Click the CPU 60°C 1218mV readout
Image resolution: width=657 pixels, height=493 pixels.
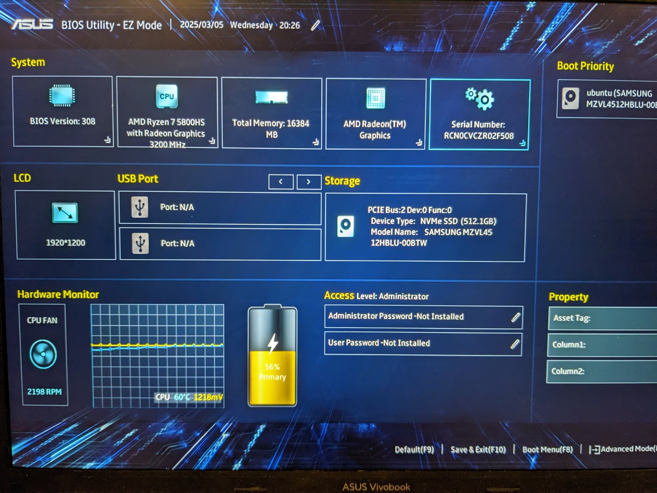tap(189, 397)
